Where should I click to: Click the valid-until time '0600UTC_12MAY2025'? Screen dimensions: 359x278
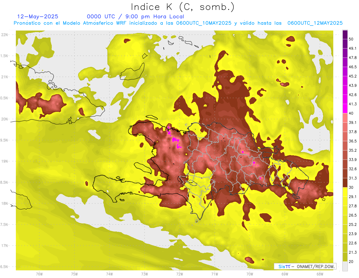pos(315,23)
